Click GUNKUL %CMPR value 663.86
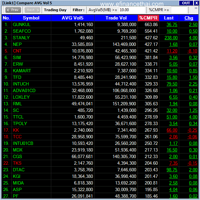The height and width of the screenshot is (200, 200). point(151,24)
